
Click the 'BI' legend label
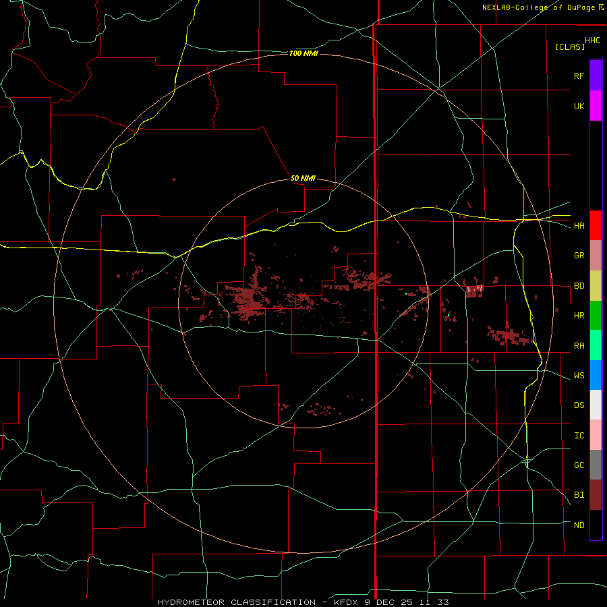pos(579,495)
